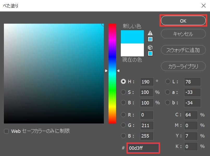
Task: Confirm color with the OK button
Action: [183, 21]
